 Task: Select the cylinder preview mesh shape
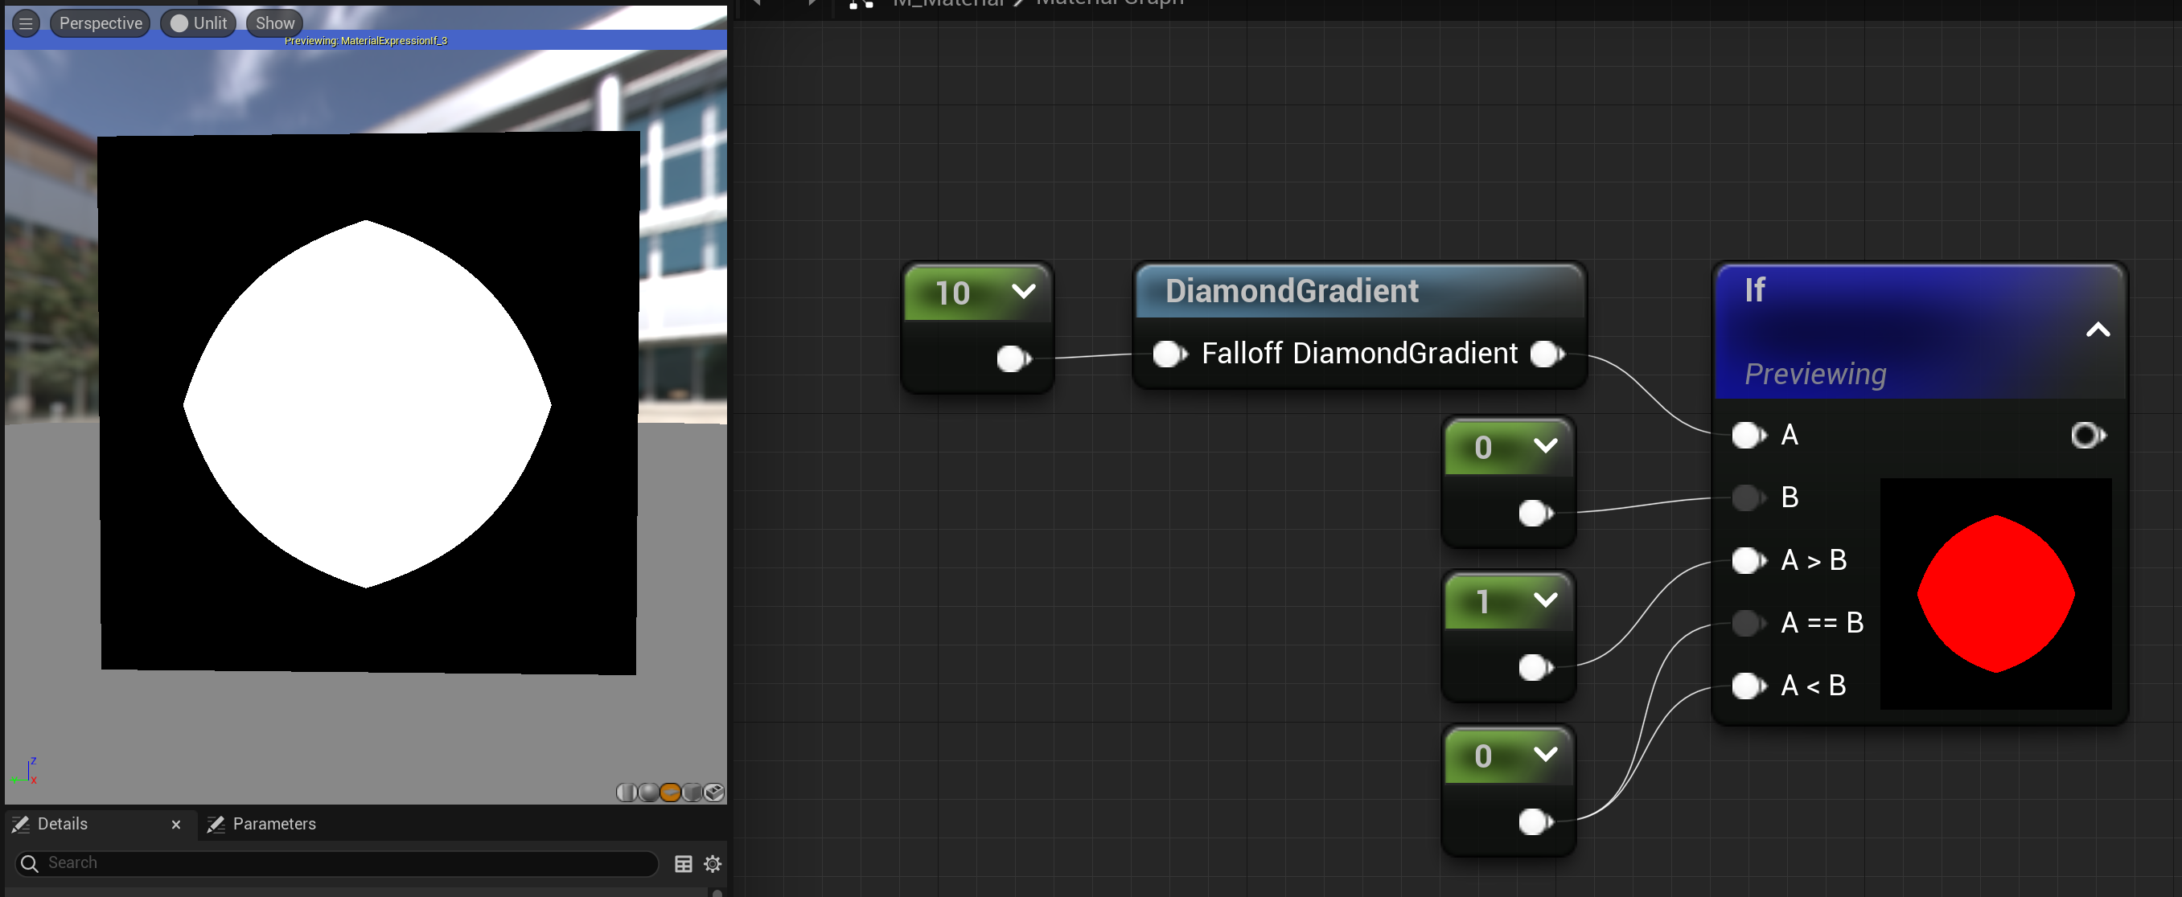coord(626,792)
